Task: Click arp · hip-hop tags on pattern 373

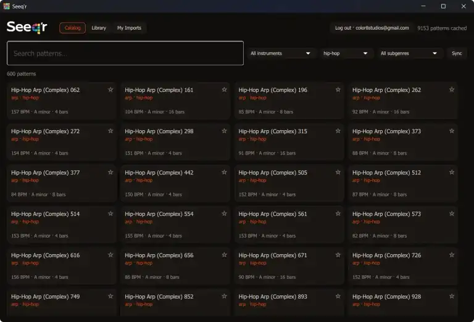Action: [366, 139]
